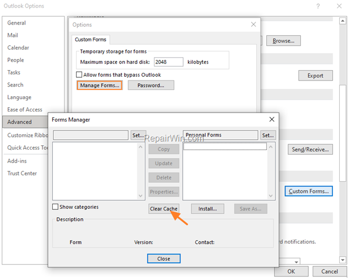The image size is (348, 278).
Task: Click Set... button next to Personal Forms
Action: coord(268,135)
